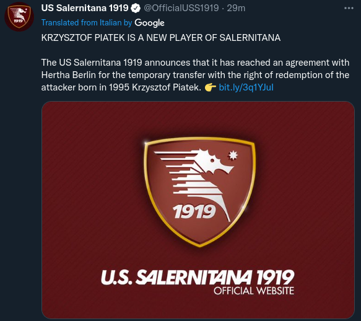Click the small 1919 text in avatar
361x321 pixels.
[18, 21]
